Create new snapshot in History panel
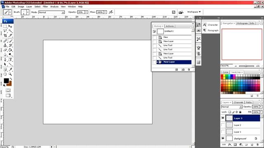The height and width of the screenshot is (148, 264). 183,69
